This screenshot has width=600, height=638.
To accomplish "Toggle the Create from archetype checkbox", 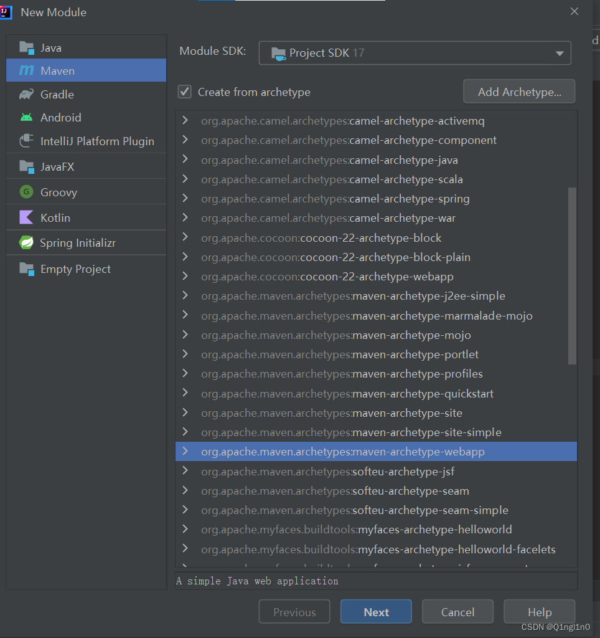I will tap(185, 92).
